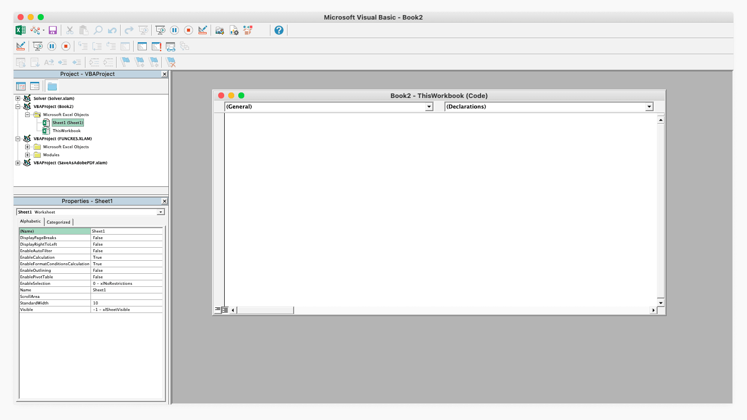The height and width of the screenshot is (420, 747).
Task: Open the (Declarations) procedure dropdown
Action: pos(649,107)
